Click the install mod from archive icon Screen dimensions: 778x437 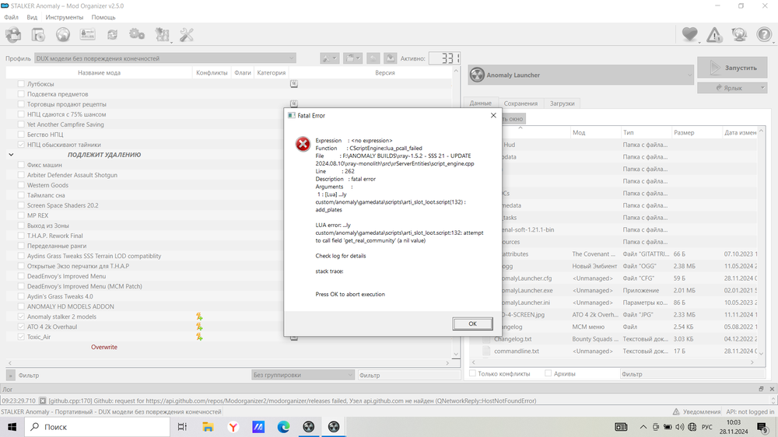pyautogui.click(x=13, y=34)
